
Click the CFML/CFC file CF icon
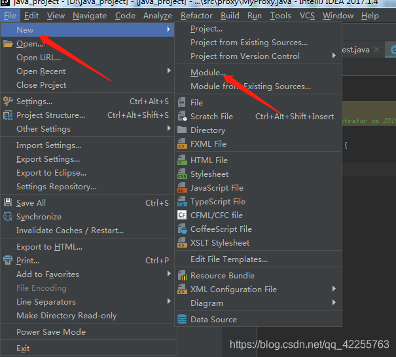(182, 215)
